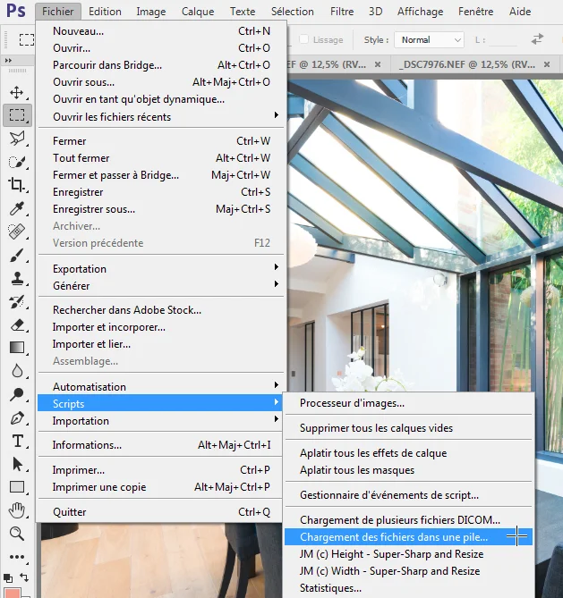The height and width of the screenshot is (598, 563).
Task: Select Rechercher dans Adobe Stock
Action: pyautogui.click(x=160, y=310)
